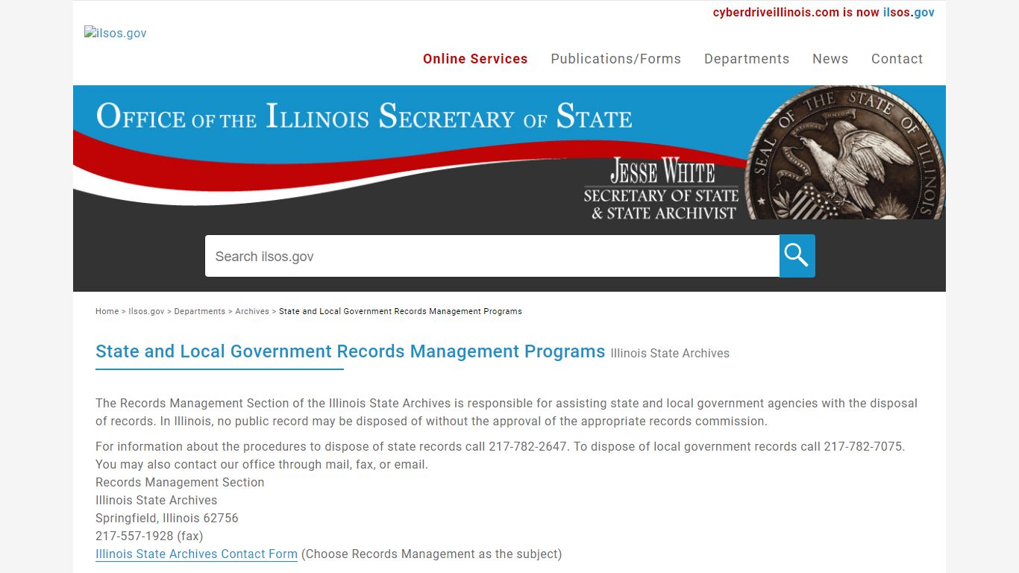The image size is (1019, 573).
Task: Click the Office of the Illinois Secretary of State banner title
Action: pos(364,116)
